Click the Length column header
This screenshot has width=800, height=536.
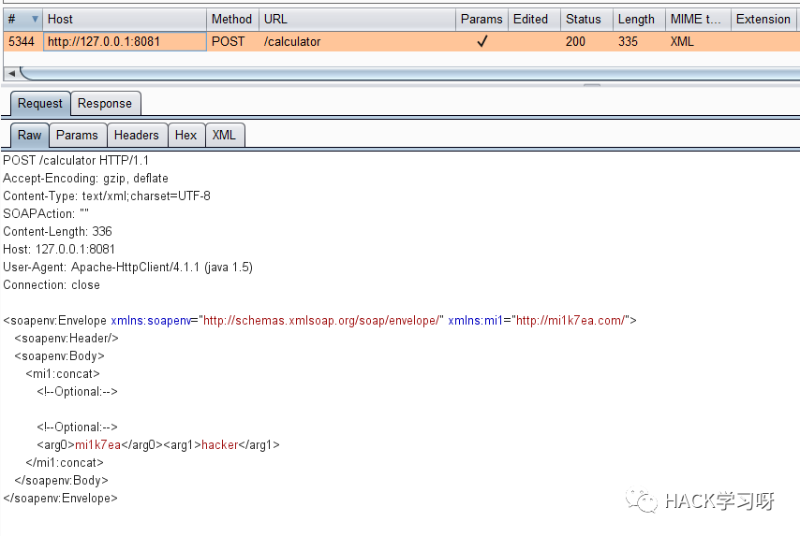point(637,19)
